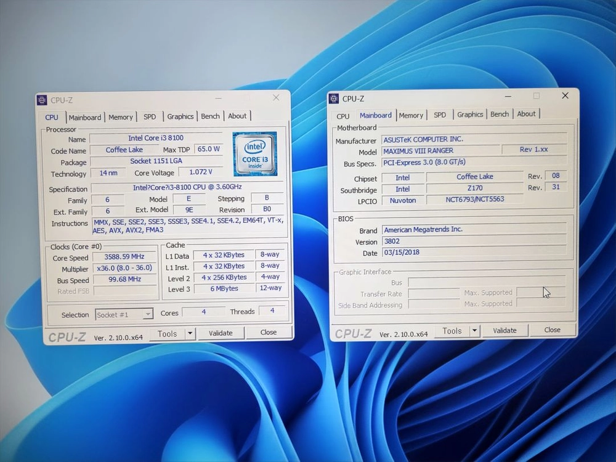This screenshot has height=462, width=616.
Task: Click the CPU-Z app icon in left window title bar
Action: (x=42, y=100)
